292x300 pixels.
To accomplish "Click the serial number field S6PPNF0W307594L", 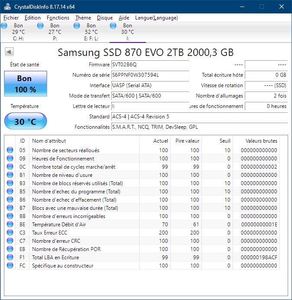I will [150, 75].
